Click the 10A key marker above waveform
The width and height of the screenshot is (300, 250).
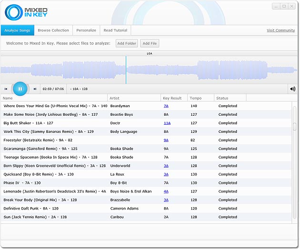pos(149,53)
